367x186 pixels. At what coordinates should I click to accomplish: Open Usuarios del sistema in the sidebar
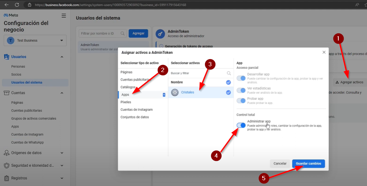coord(35,82)
